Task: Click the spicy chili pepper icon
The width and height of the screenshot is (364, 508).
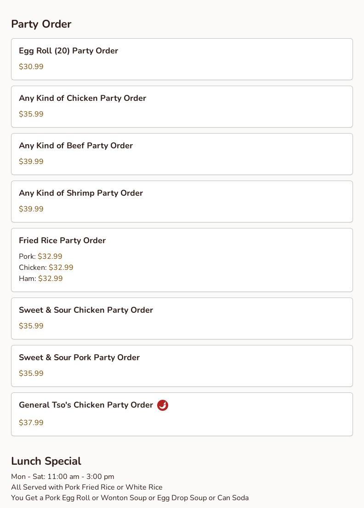Action: pos(163,405)
